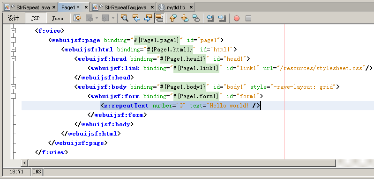Click the Last Edit location icon
The height and width of the screenshot is (179, 374).
[77, 18]
